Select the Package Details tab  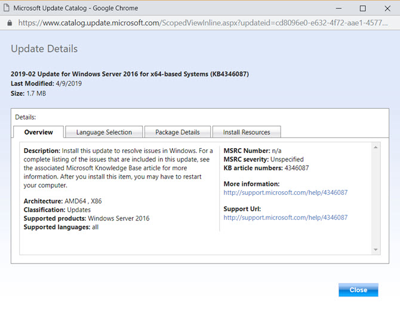[177, 132]
